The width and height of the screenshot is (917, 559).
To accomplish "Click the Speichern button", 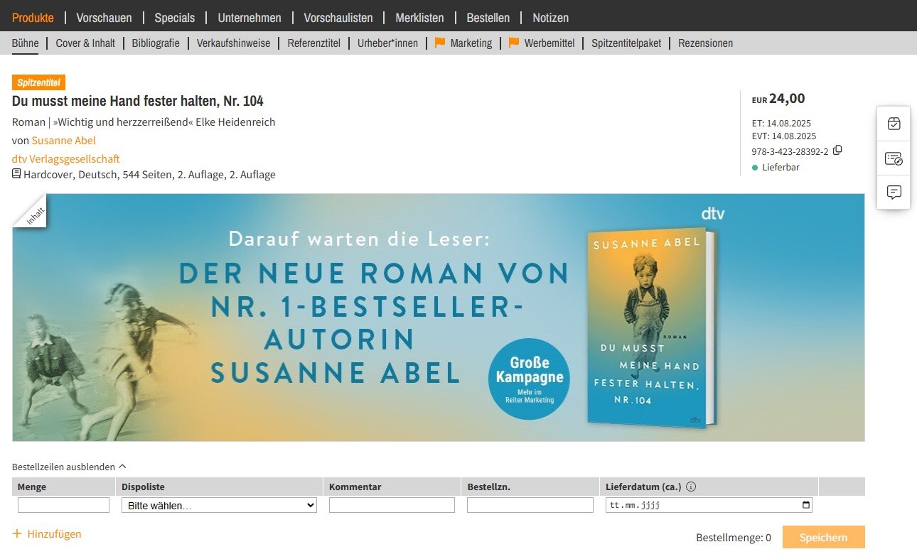I will click(x=823, y=538).
